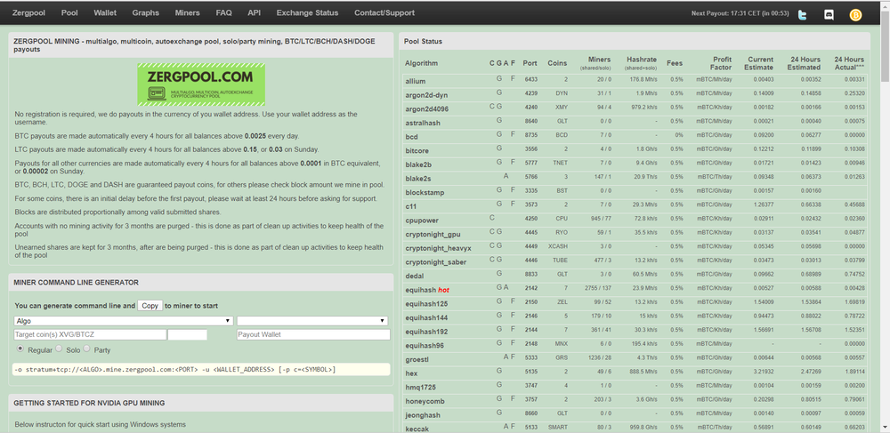The width and height of the screenshot is (890, 433).
Task: Click the 2755 / 137 miners value
Action: pos(598,288)
